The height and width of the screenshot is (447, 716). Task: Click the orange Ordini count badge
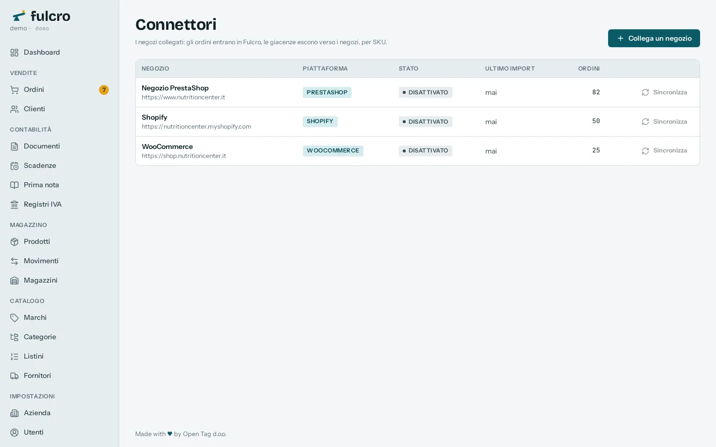(x=104, y=90)
